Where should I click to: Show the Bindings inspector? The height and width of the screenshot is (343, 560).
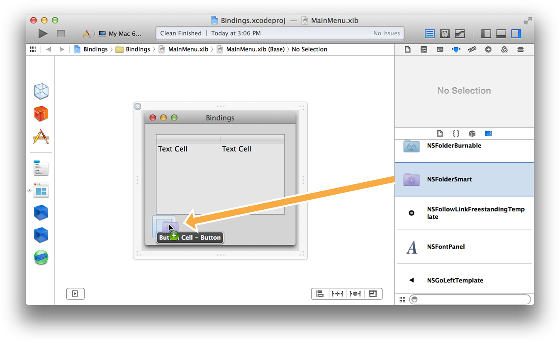coord(504,49)
